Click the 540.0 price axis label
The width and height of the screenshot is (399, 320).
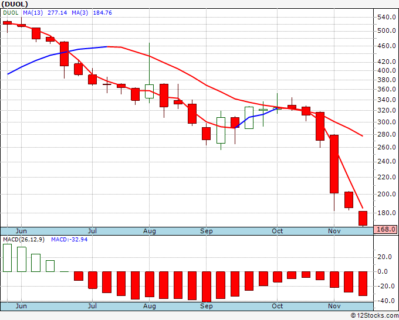tap(387, 18)
